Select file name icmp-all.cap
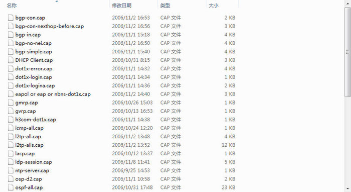 pyautogui.click(x=29, y=128)
